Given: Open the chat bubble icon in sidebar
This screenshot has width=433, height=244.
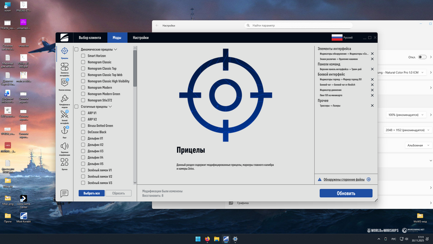Looking at the screenshot, I should [64, 193].
